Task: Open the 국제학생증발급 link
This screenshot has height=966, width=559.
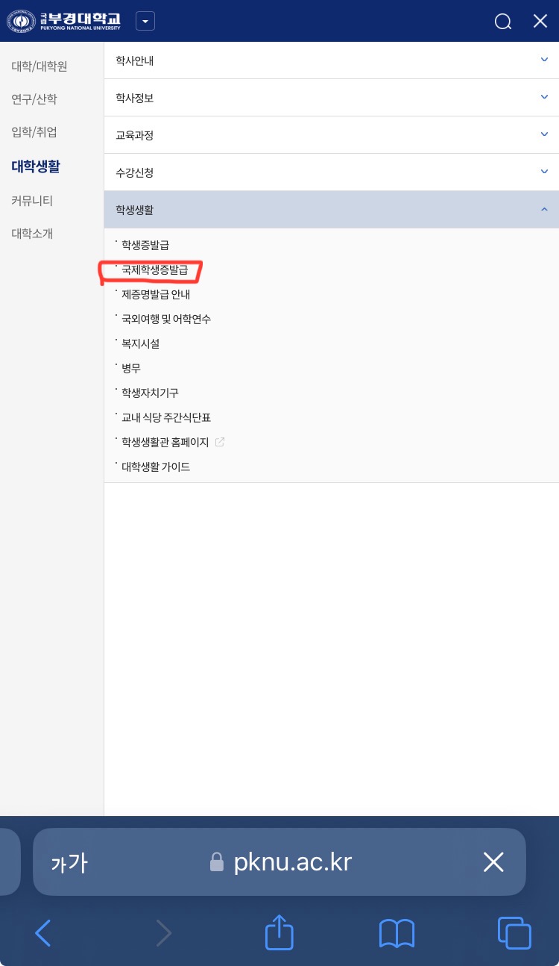Action: (x=155, y=269)
